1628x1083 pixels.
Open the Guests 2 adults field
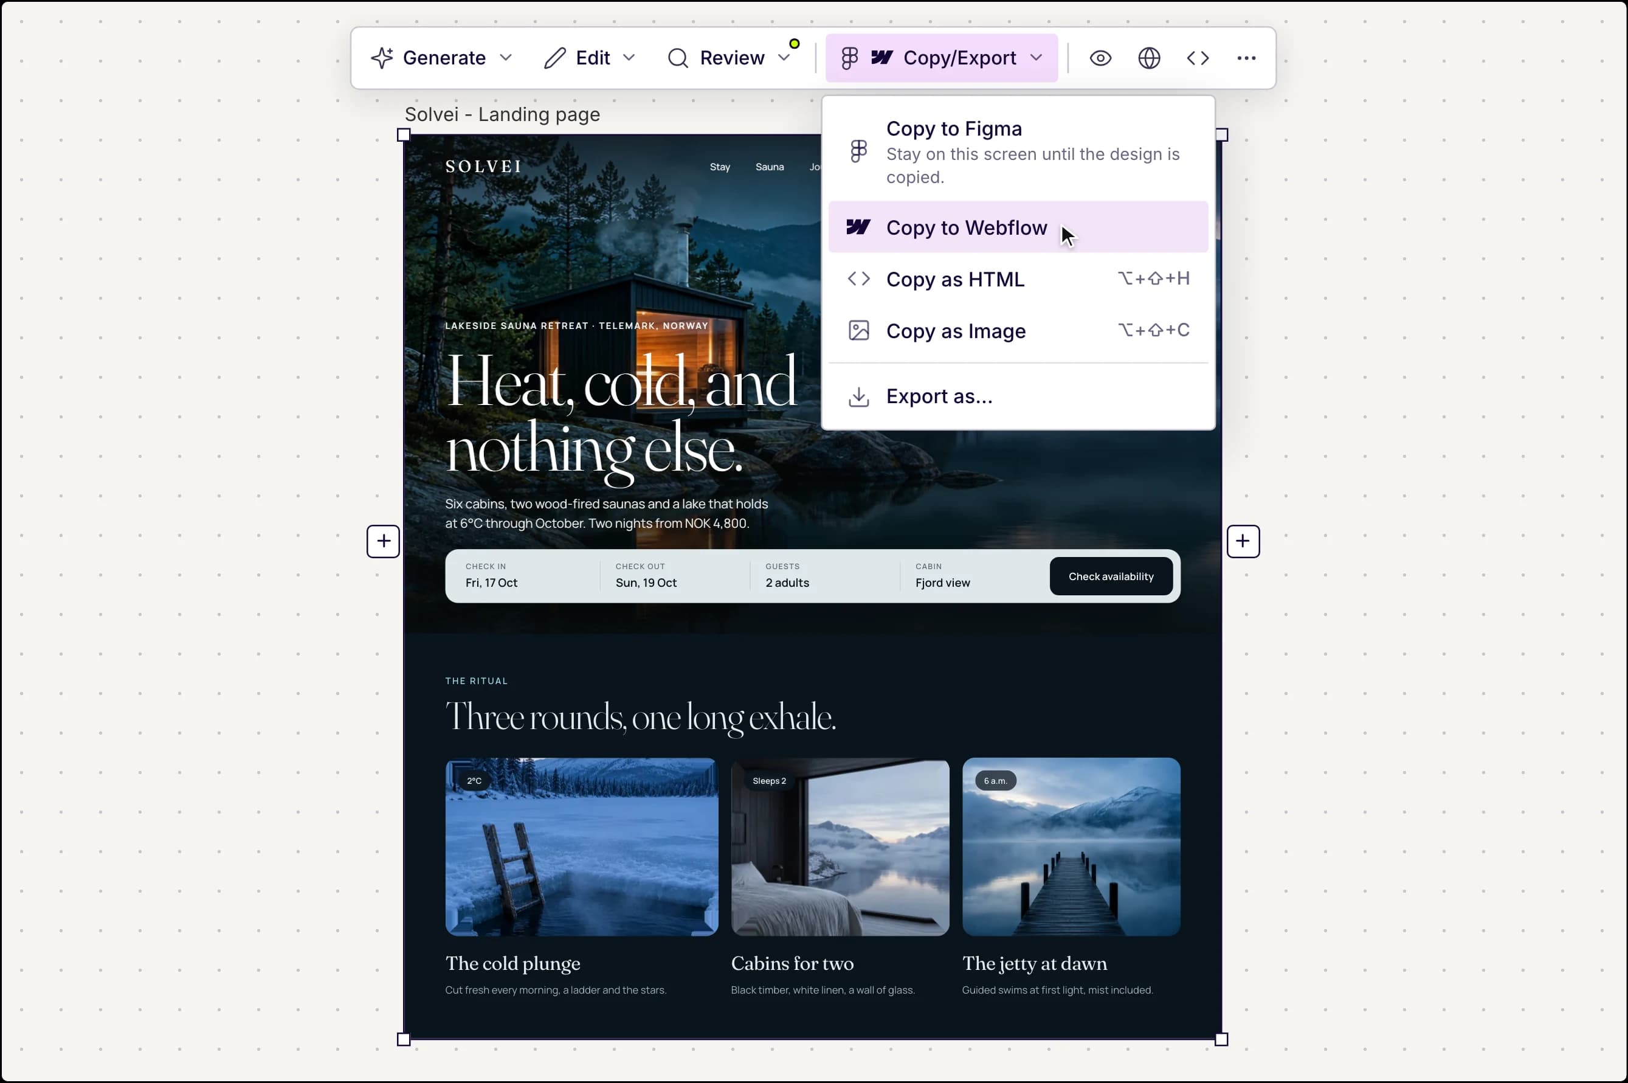point(826,575)
